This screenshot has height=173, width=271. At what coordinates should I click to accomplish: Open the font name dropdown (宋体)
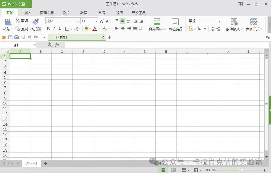[78, 21]
